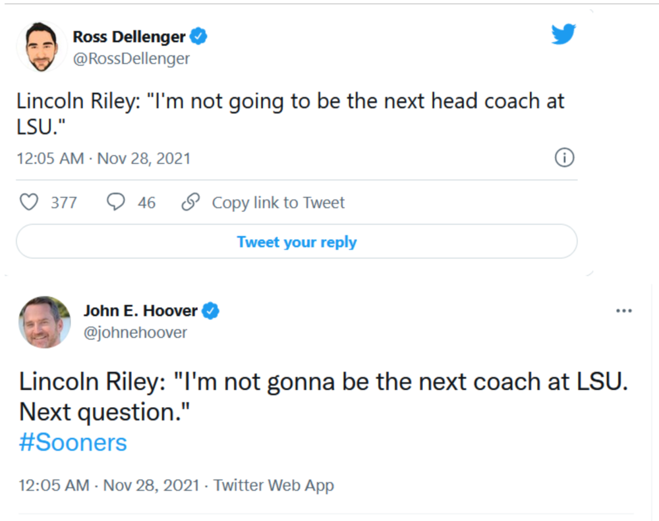The image size is (659, 521).
Task: Click the reply speech bubble icon
Action: click(x=116, y=202)
